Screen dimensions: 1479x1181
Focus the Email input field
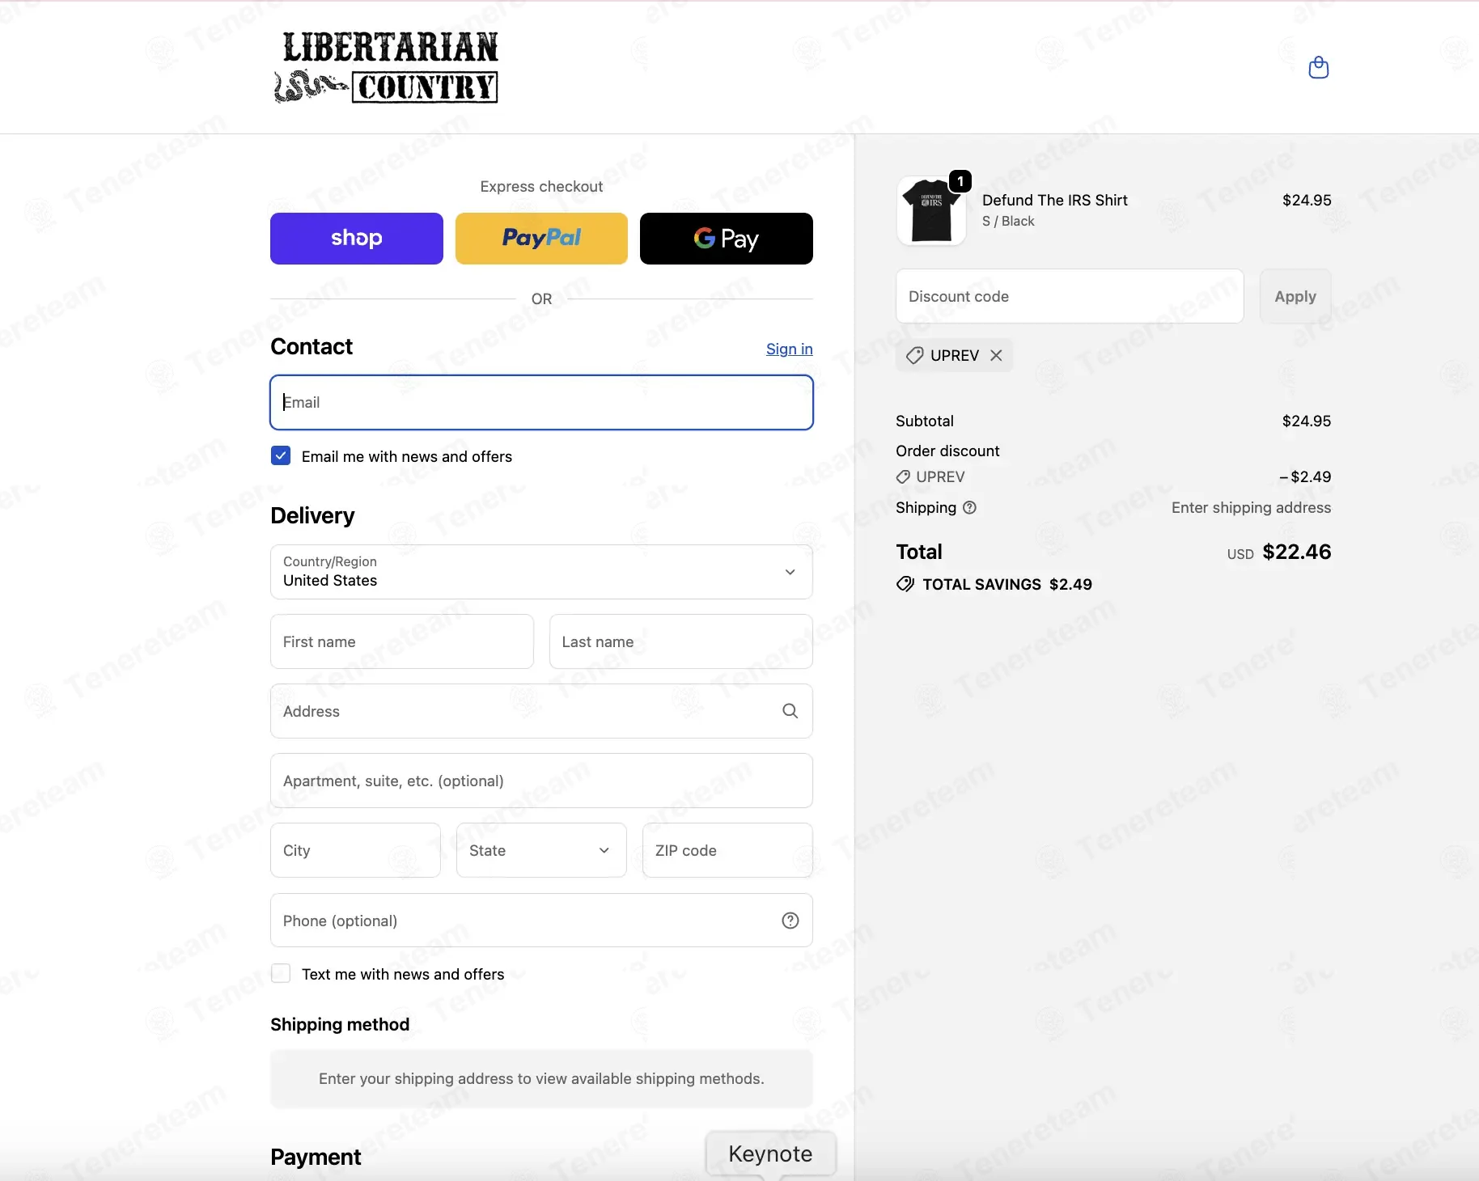541,402
